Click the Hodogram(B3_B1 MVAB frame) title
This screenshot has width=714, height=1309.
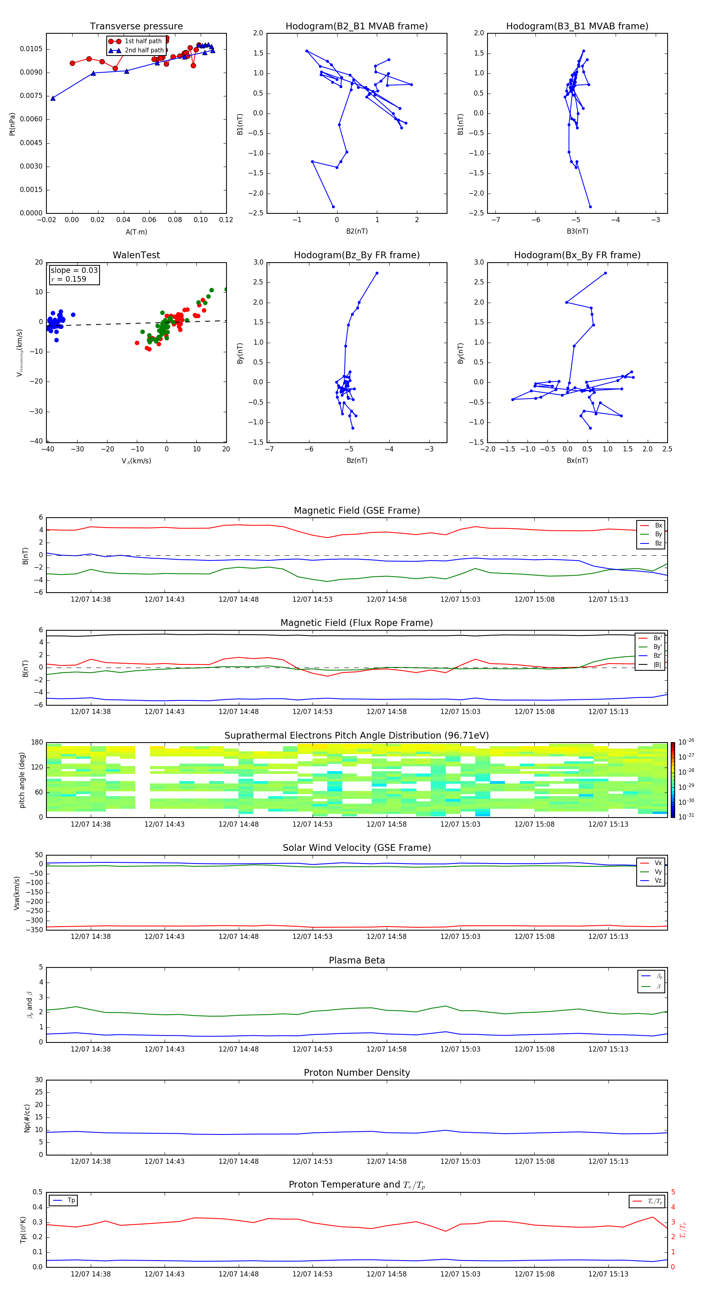(577, 26)
